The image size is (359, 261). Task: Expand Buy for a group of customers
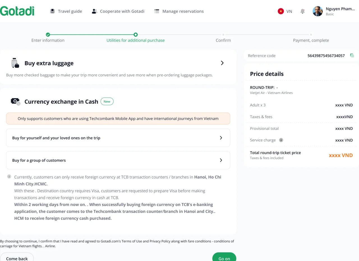[221, 160]
